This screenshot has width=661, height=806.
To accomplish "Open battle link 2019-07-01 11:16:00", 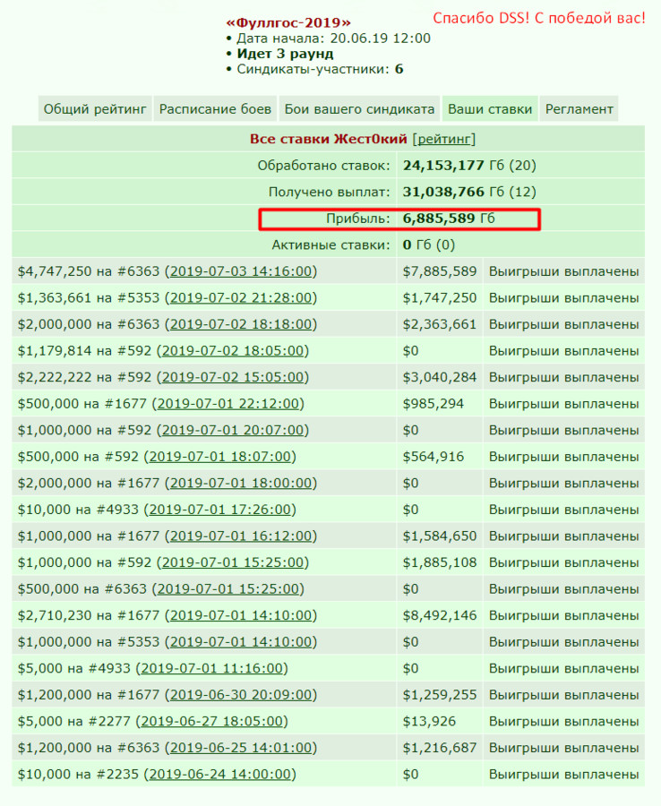I will 211,669.
